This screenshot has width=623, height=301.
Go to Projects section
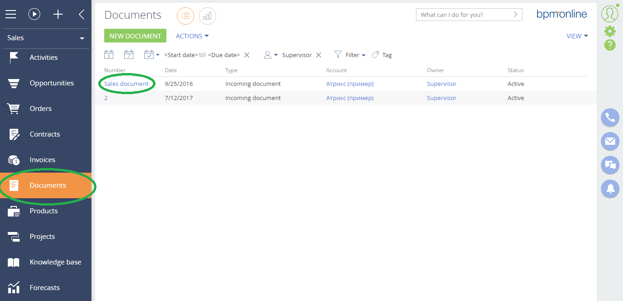(x=46, y=237)
